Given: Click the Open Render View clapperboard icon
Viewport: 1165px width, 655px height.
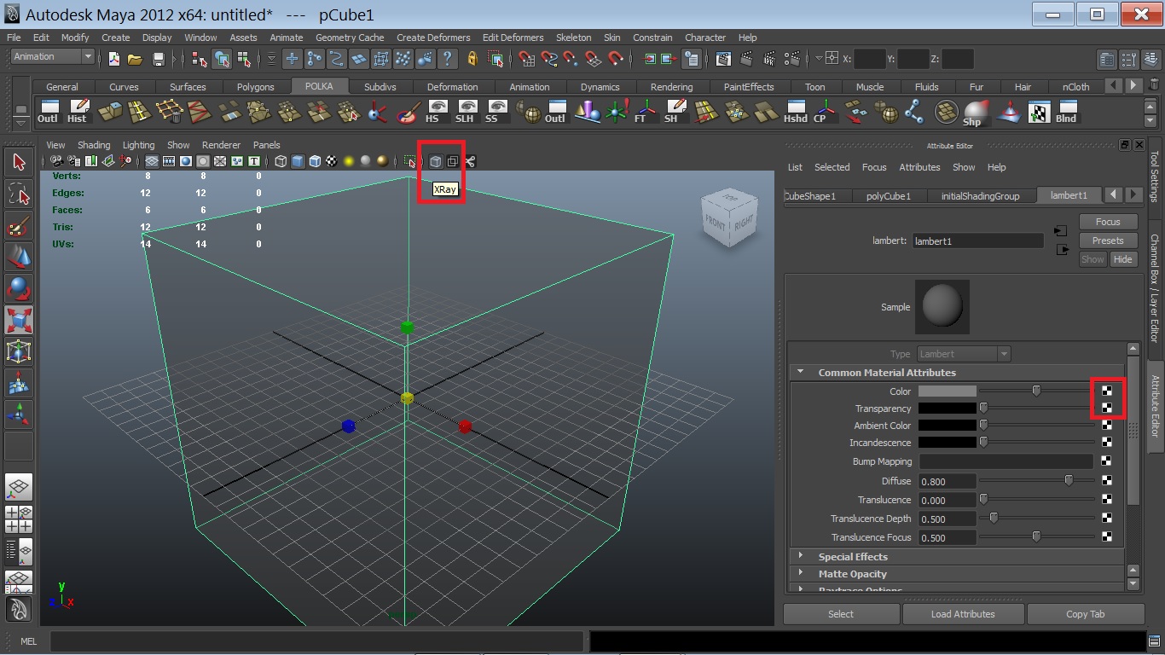Looking at the screenshot, I should [723, 59].
